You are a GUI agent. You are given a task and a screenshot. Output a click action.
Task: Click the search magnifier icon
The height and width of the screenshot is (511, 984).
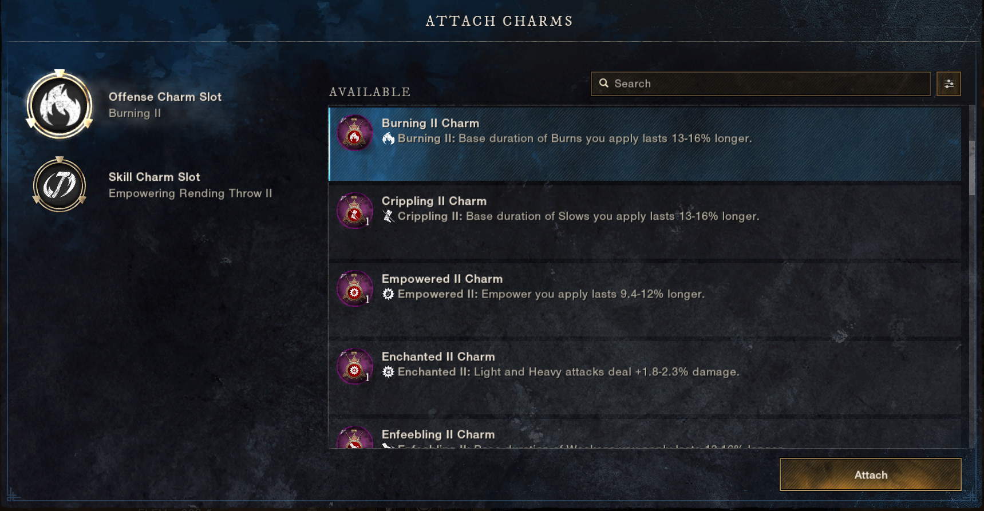click(604, 84)
